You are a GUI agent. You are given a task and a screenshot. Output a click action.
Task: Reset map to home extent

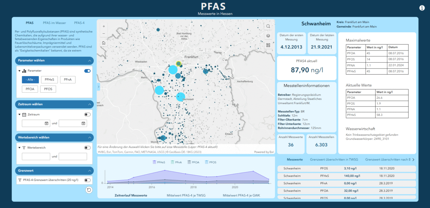click(104, 43)
